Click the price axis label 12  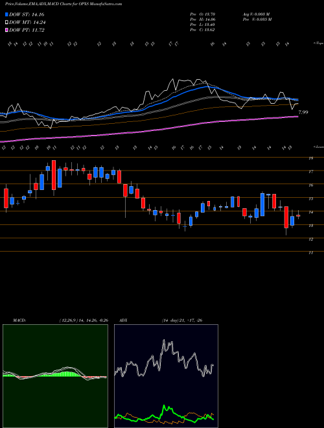[x=310, y=239]
